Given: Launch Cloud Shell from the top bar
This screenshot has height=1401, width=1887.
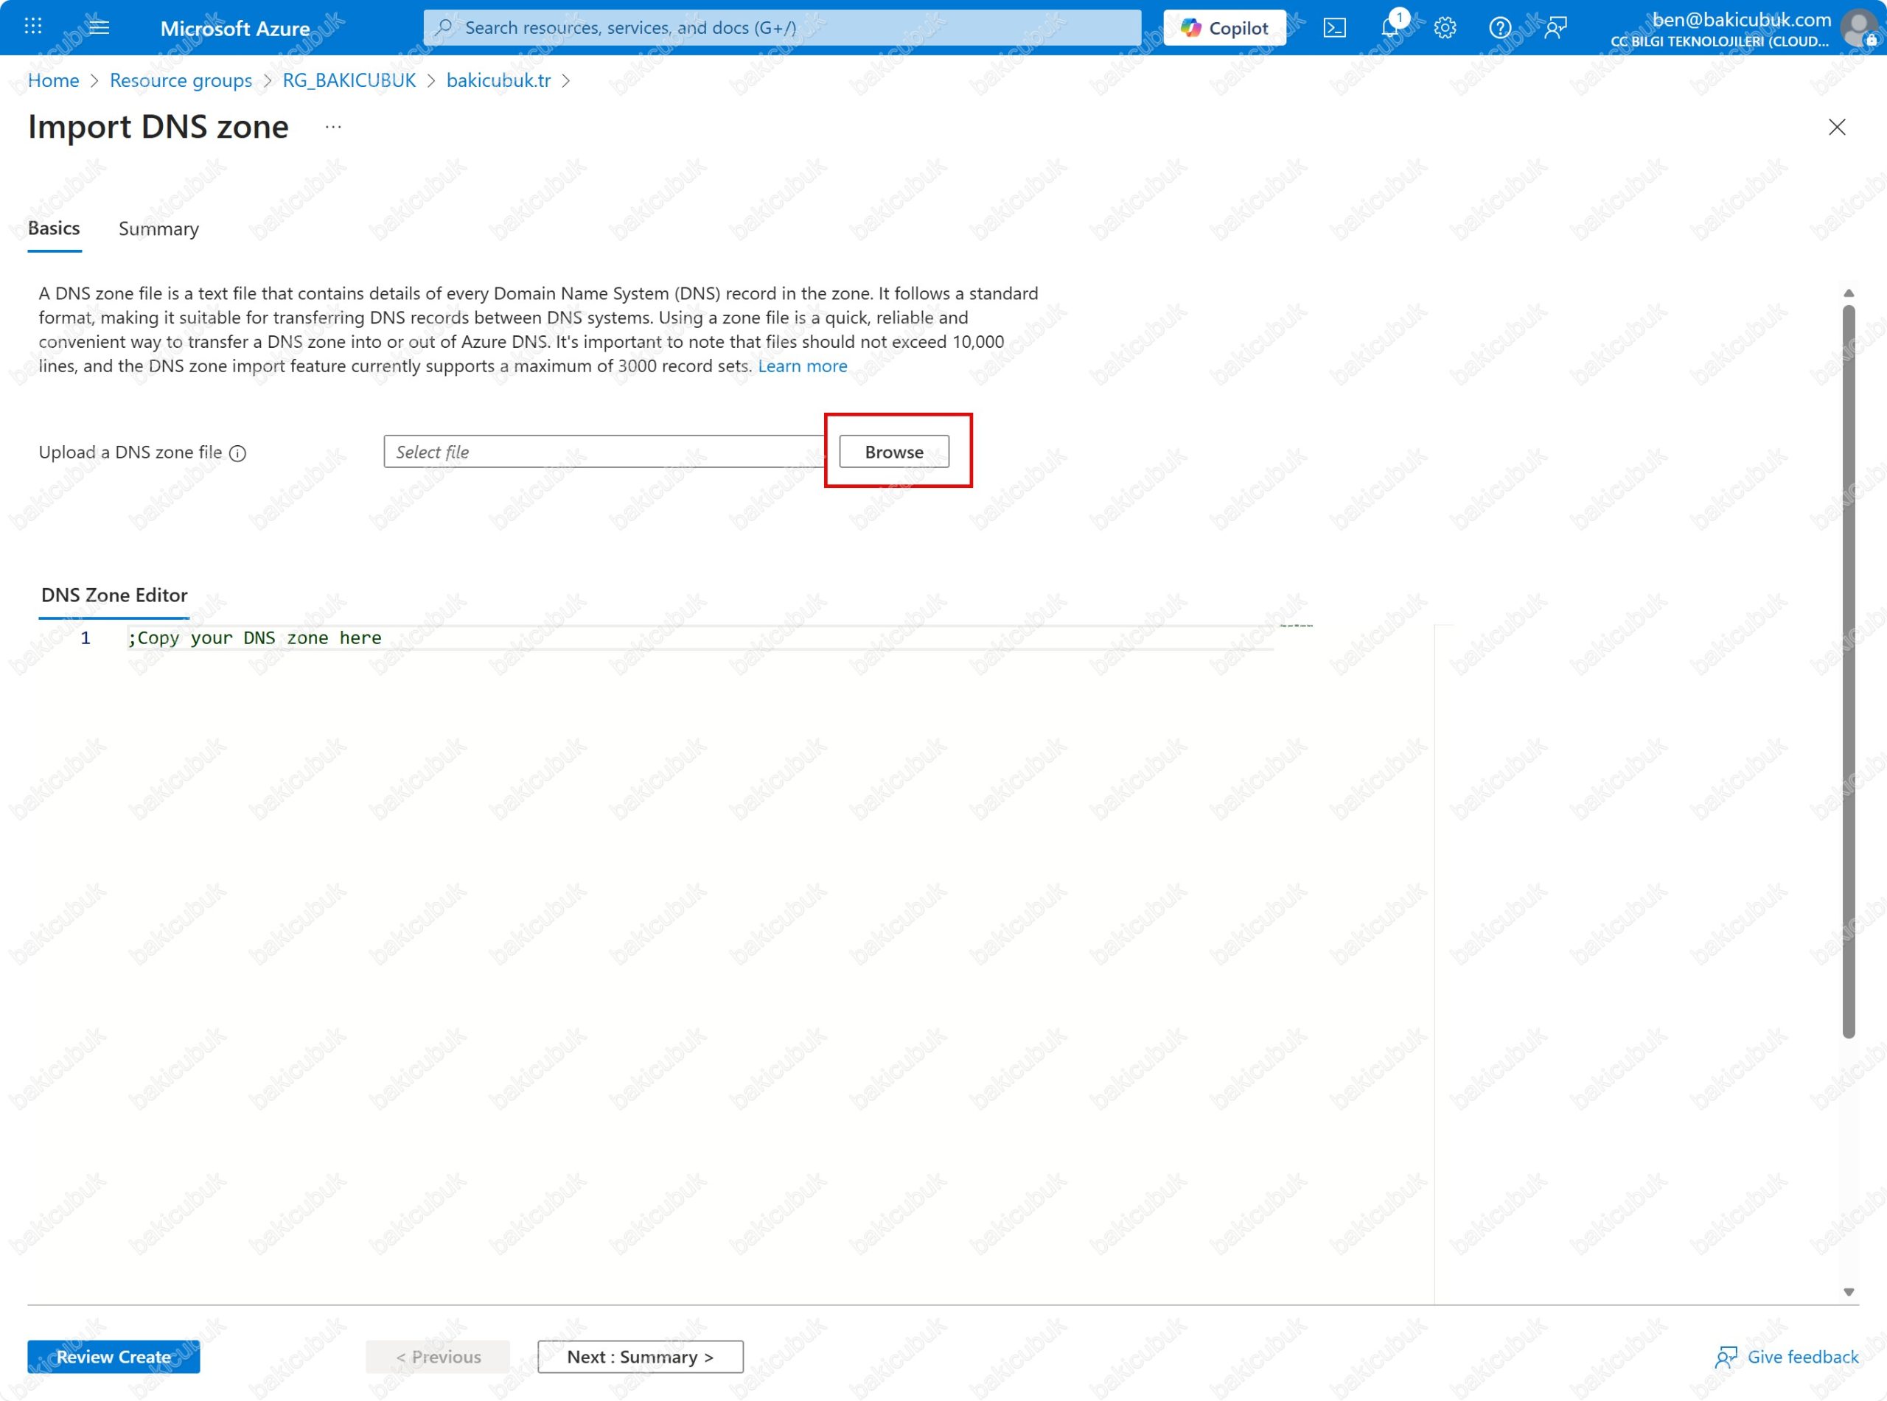Looking at the screenshot, I should [1334, 28].
